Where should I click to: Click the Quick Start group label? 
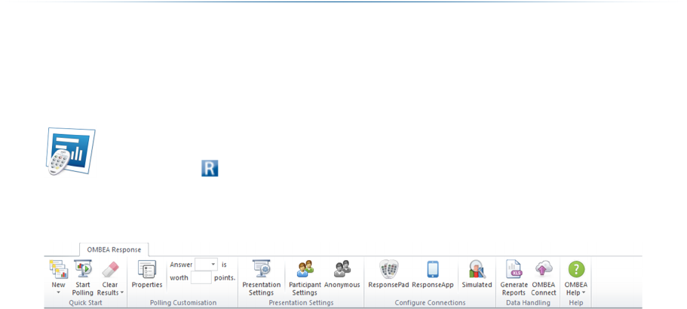point(86,302)
